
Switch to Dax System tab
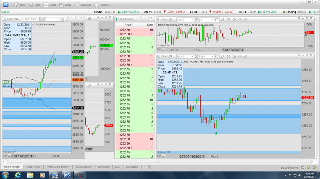point(132,167)
